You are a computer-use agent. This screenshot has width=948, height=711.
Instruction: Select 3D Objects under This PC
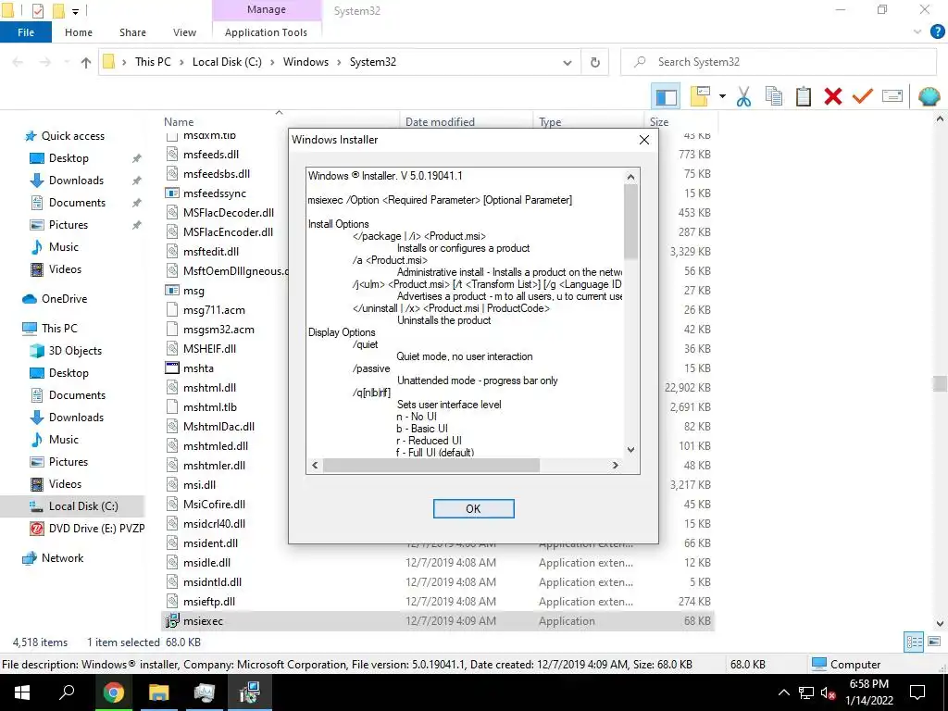pyautogui.click(x=75, y=351)
